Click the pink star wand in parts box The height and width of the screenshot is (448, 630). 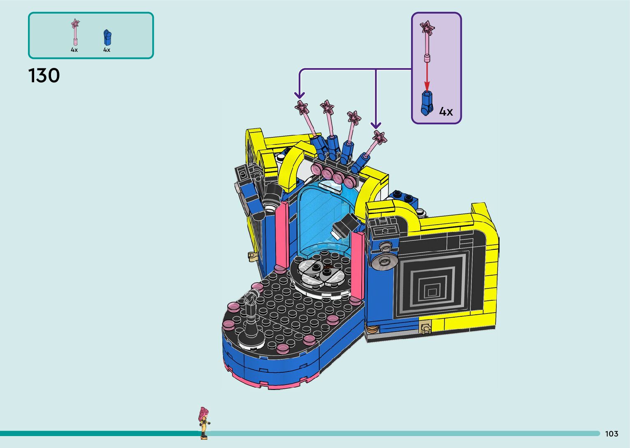(x=75, y=32)
